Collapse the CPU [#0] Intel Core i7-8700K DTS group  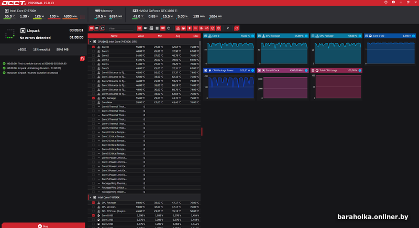(90, 41)
